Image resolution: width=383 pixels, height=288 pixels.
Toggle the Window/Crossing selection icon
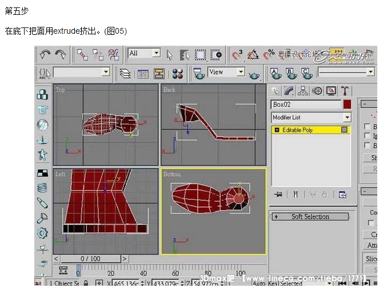pyautogui.click(x=216, y=55)
